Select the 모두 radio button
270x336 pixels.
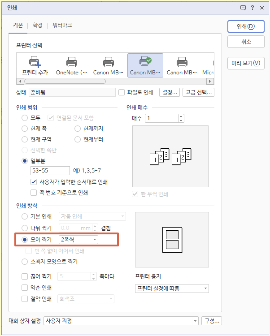pos(25,118)
